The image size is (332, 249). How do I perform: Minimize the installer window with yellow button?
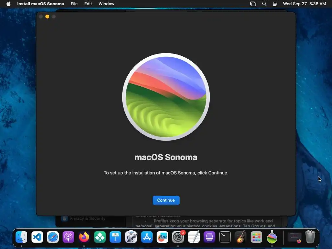pos(47,17)
